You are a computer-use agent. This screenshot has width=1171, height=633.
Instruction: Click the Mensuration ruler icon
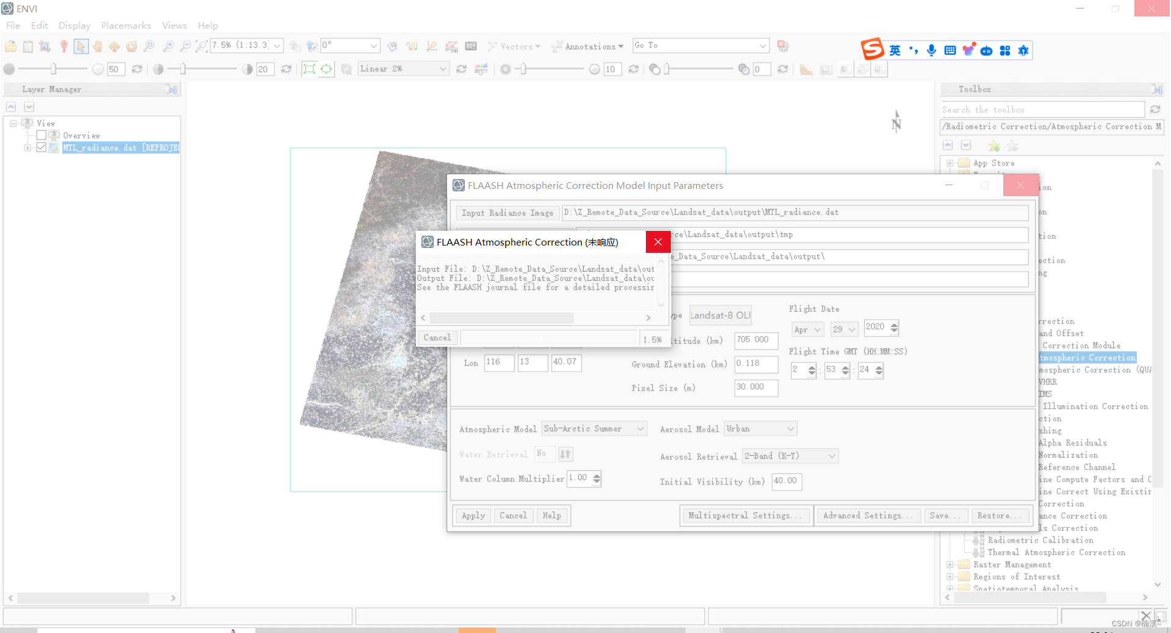click(806, 69)
